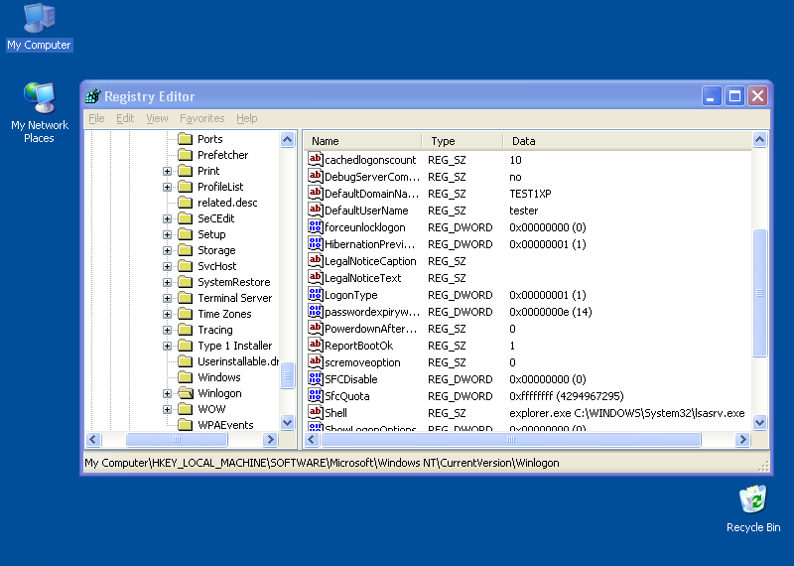Click the 'tester' data value
794x566 pixels.
pos(524,211)
